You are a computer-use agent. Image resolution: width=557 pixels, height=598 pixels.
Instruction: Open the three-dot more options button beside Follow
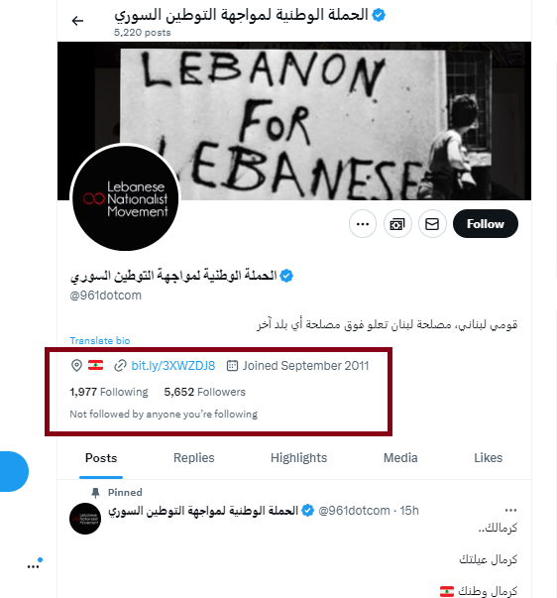click(362, 224)
